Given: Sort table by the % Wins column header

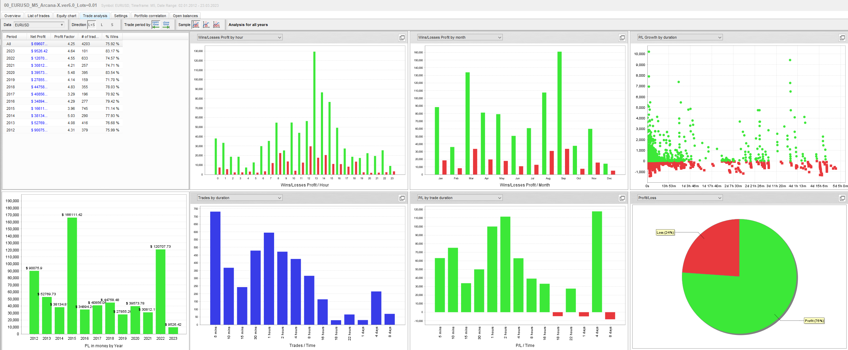Looking at the screenshot, I should (x=112, y=37).
